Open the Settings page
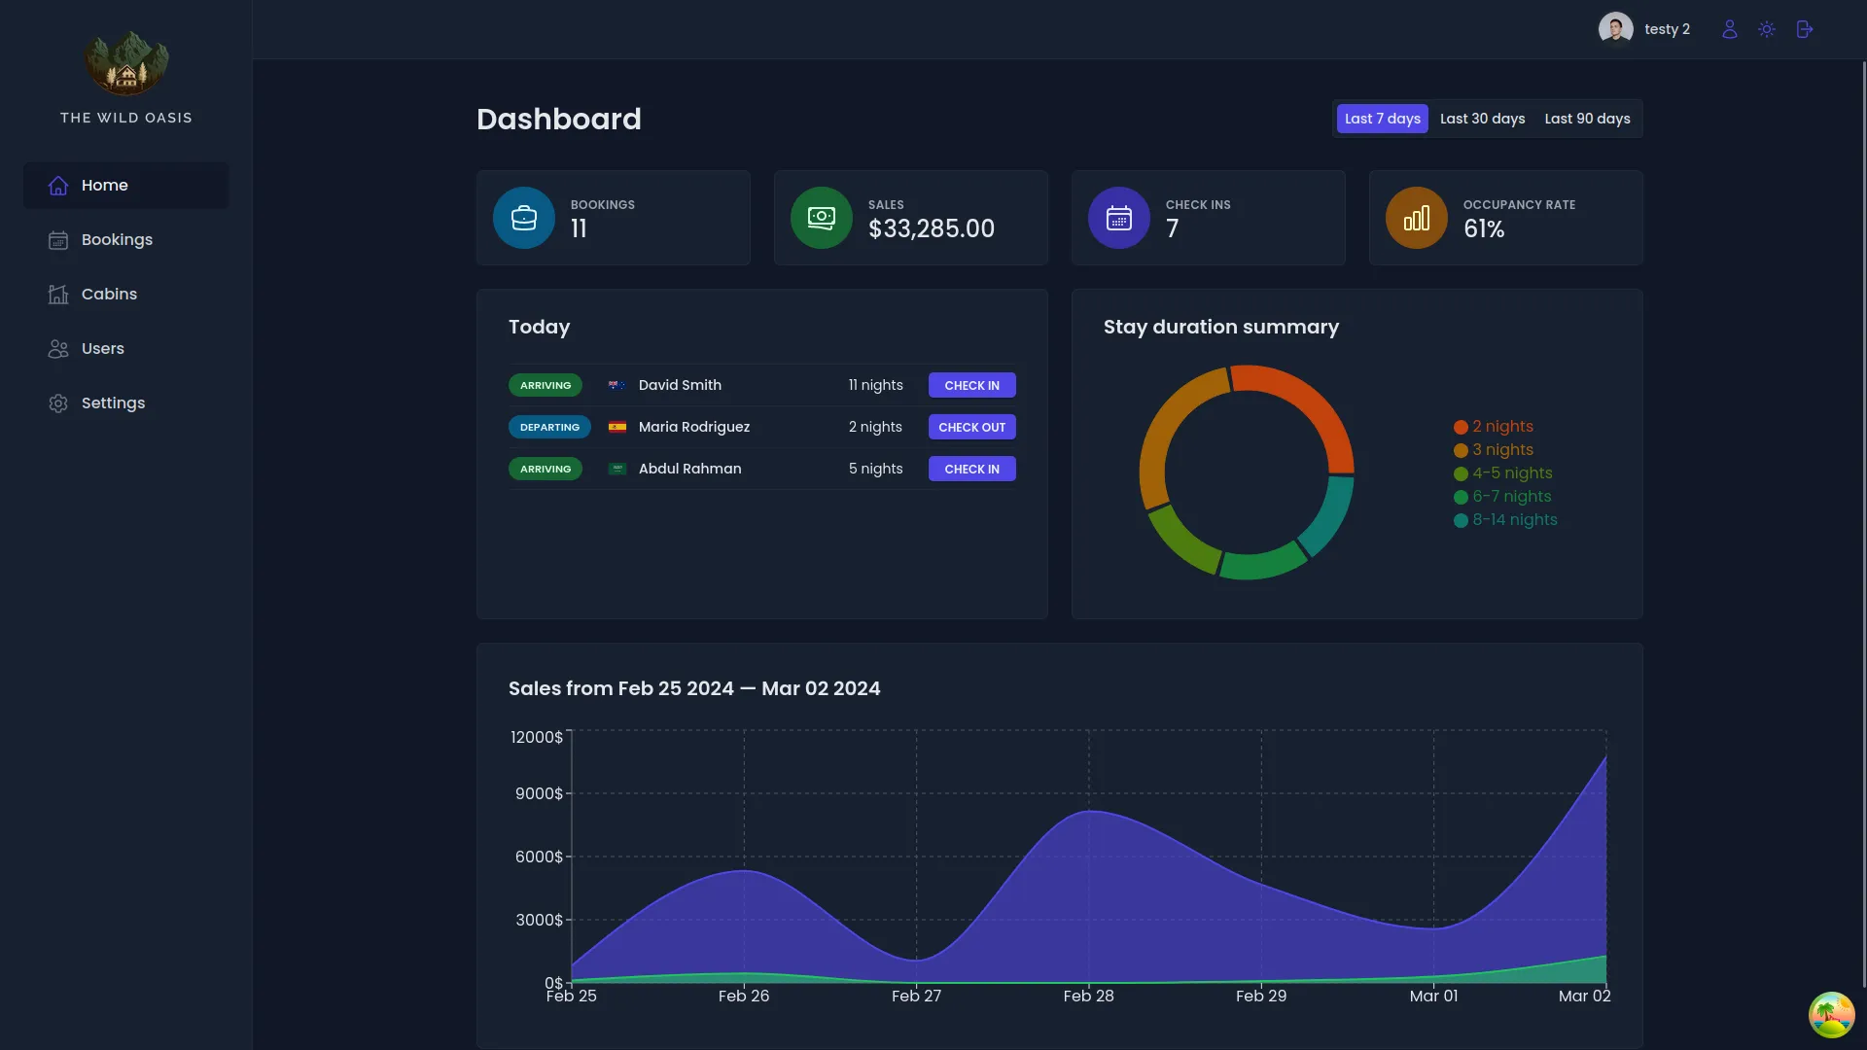 [x=126, y=403]
